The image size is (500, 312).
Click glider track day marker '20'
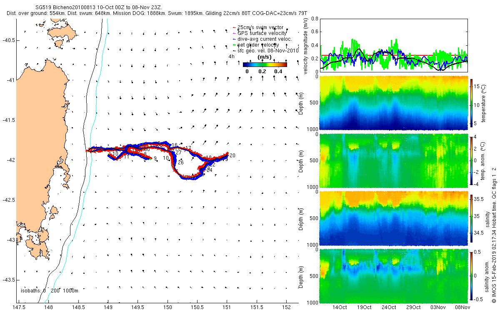click(232, 156)
